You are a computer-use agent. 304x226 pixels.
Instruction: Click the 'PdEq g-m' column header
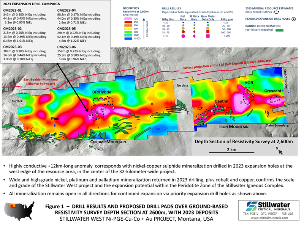click(227, 19)
